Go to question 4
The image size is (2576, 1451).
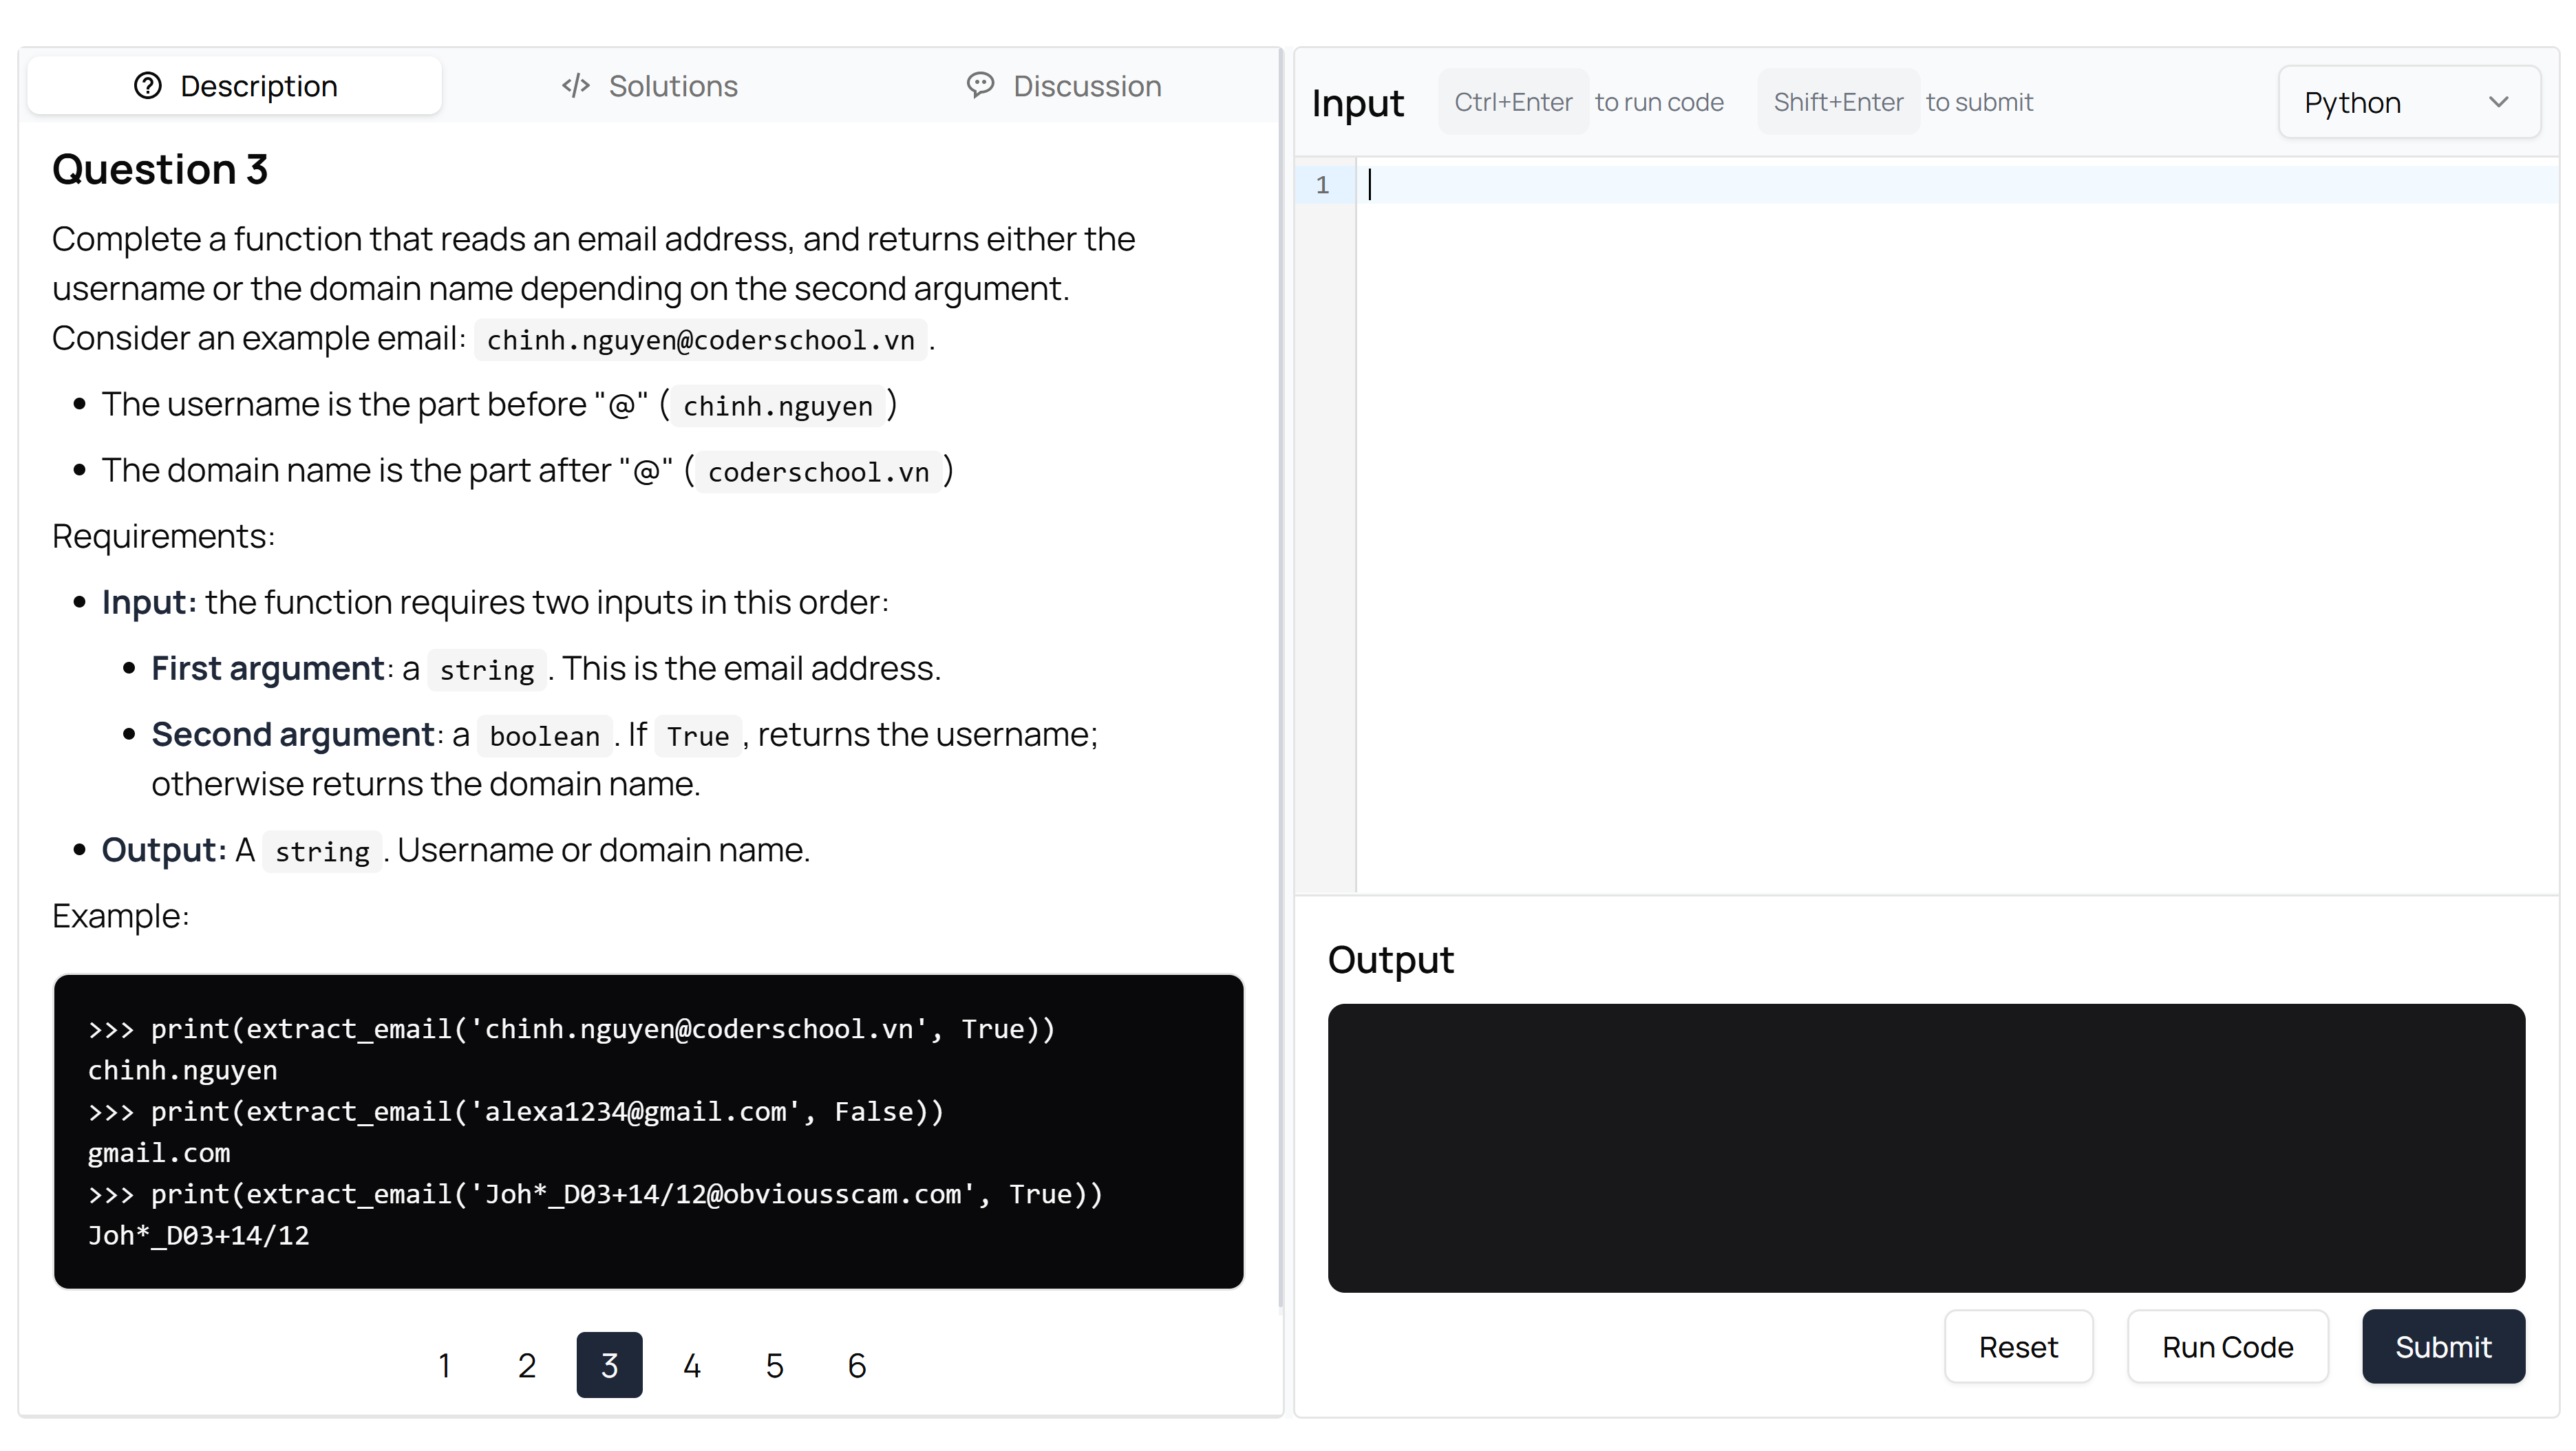pyautogui.click(x=692, y=1365)
